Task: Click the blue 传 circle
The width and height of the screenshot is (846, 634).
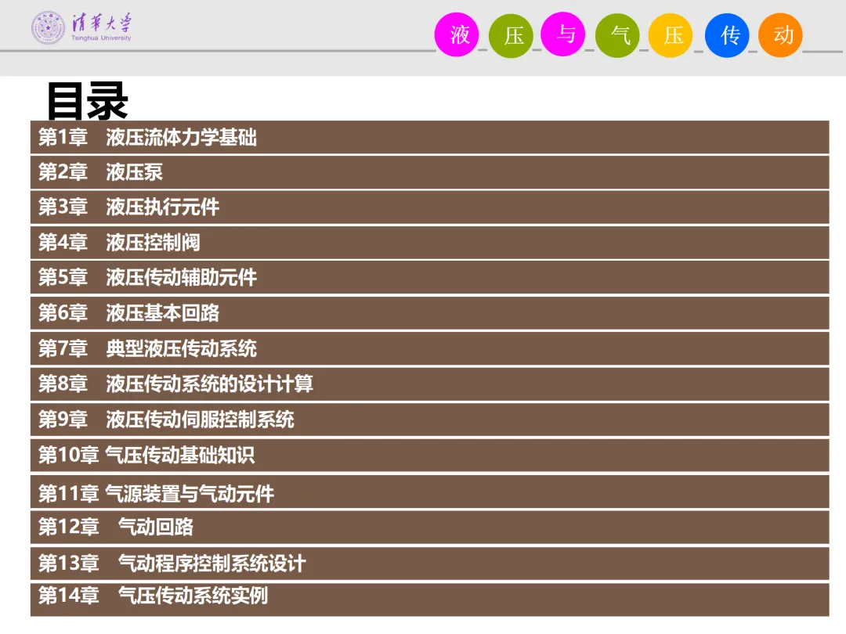Action: (727, 35)
